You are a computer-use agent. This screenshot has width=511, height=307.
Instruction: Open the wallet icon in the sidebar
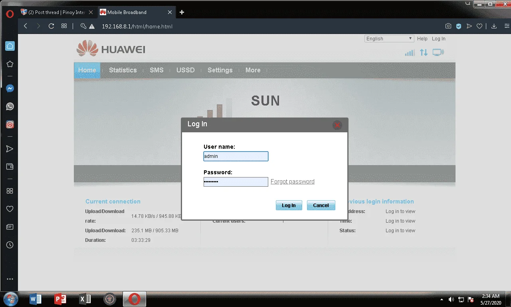[10, 167]
